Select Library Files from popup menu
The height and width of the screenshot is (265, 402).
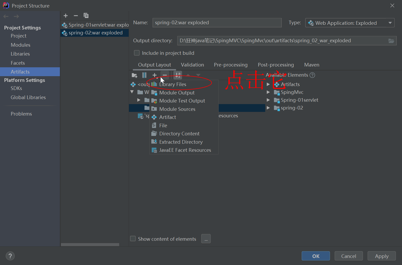tap(184, 84)
